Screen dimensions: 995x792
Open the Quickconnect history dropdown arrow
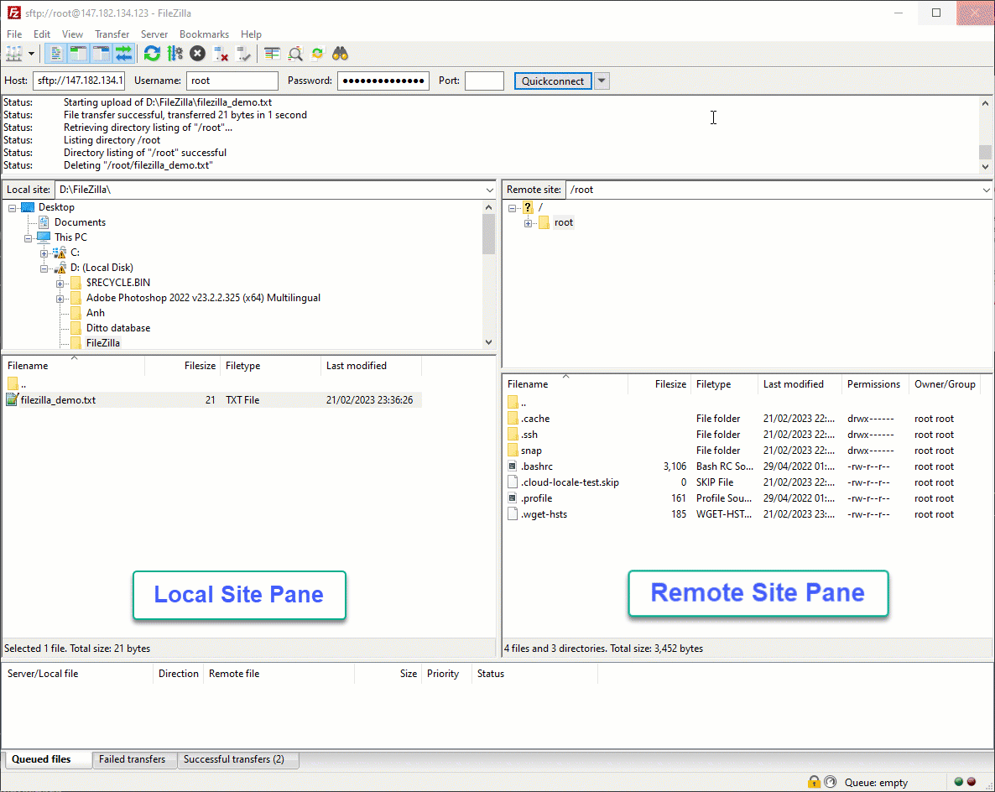(x=602, y=81)
